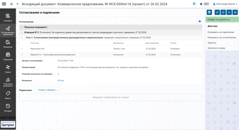Screen dimensions: 239x130
Task: Add document to favorites with star icon
Action: [x=229, y=12]
